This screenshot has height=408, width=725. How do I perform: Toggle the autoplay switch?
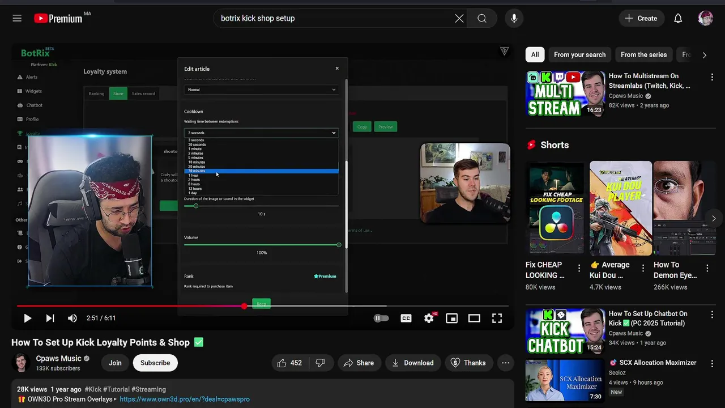[x=381, y=318]
